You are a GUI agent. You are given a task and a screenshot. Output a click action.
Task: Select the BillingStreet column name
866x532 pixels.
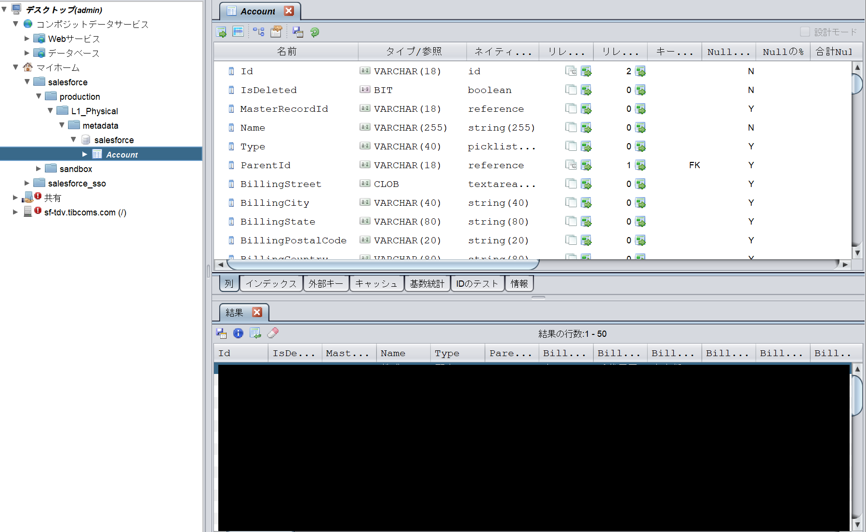point(281,184)
